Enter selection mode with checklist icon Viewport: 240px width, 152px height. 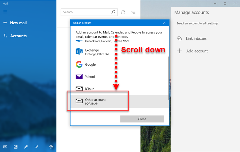(133, 12)
